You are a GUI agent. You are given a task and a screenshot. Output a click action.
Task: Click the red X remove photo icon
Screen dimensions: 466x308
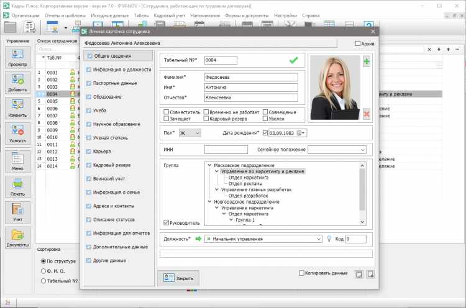[x=367, y=113]
